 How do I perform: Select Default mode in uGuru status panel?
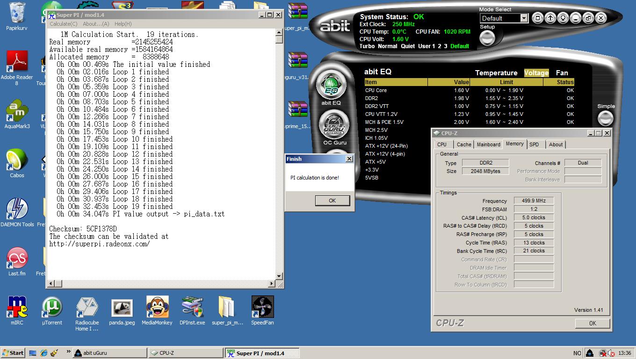pyautogui.click(x=460, y=46)
